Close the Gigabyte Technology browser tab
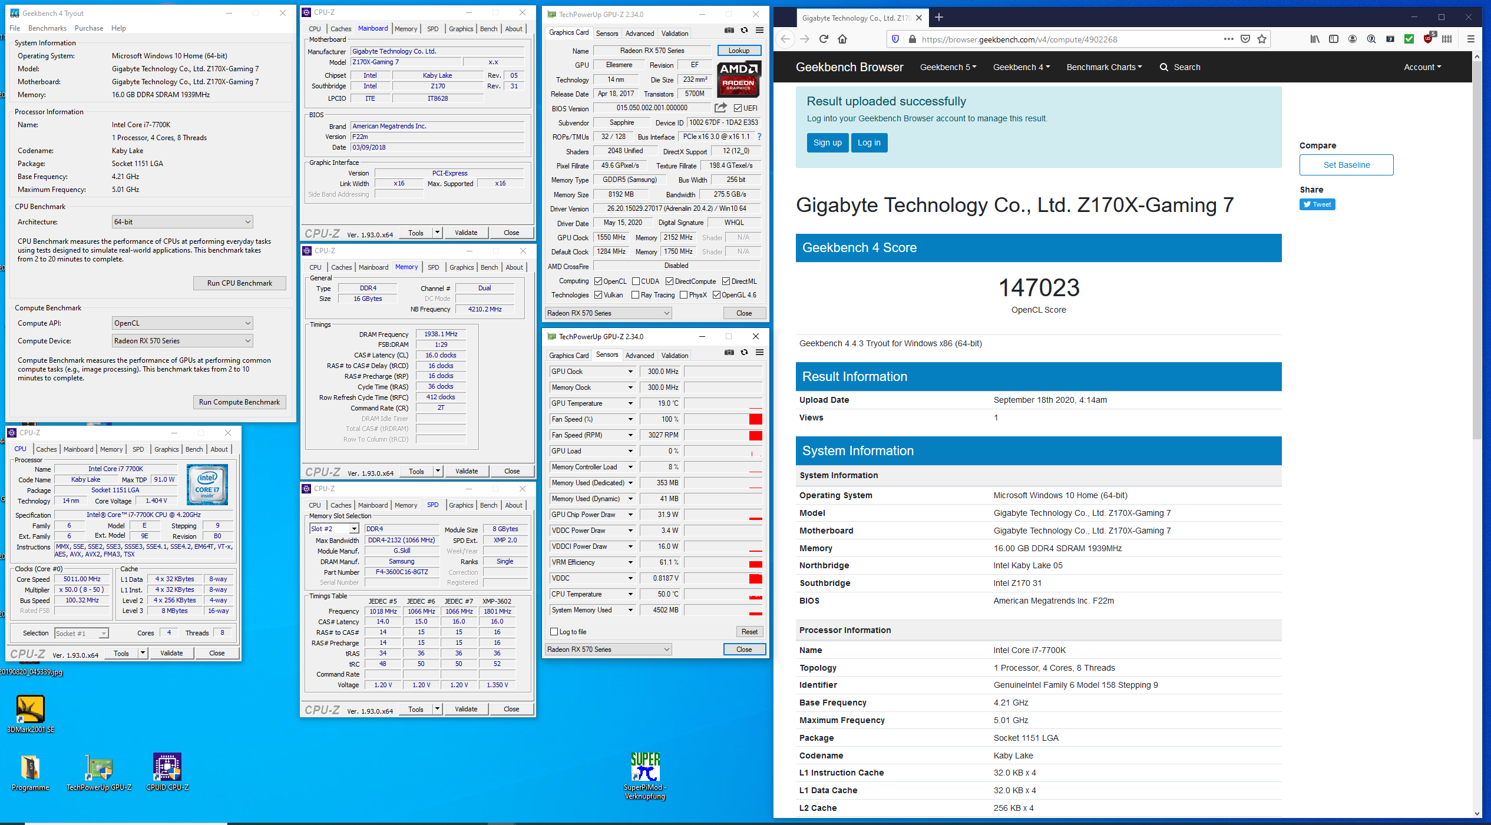 point(919,18)
